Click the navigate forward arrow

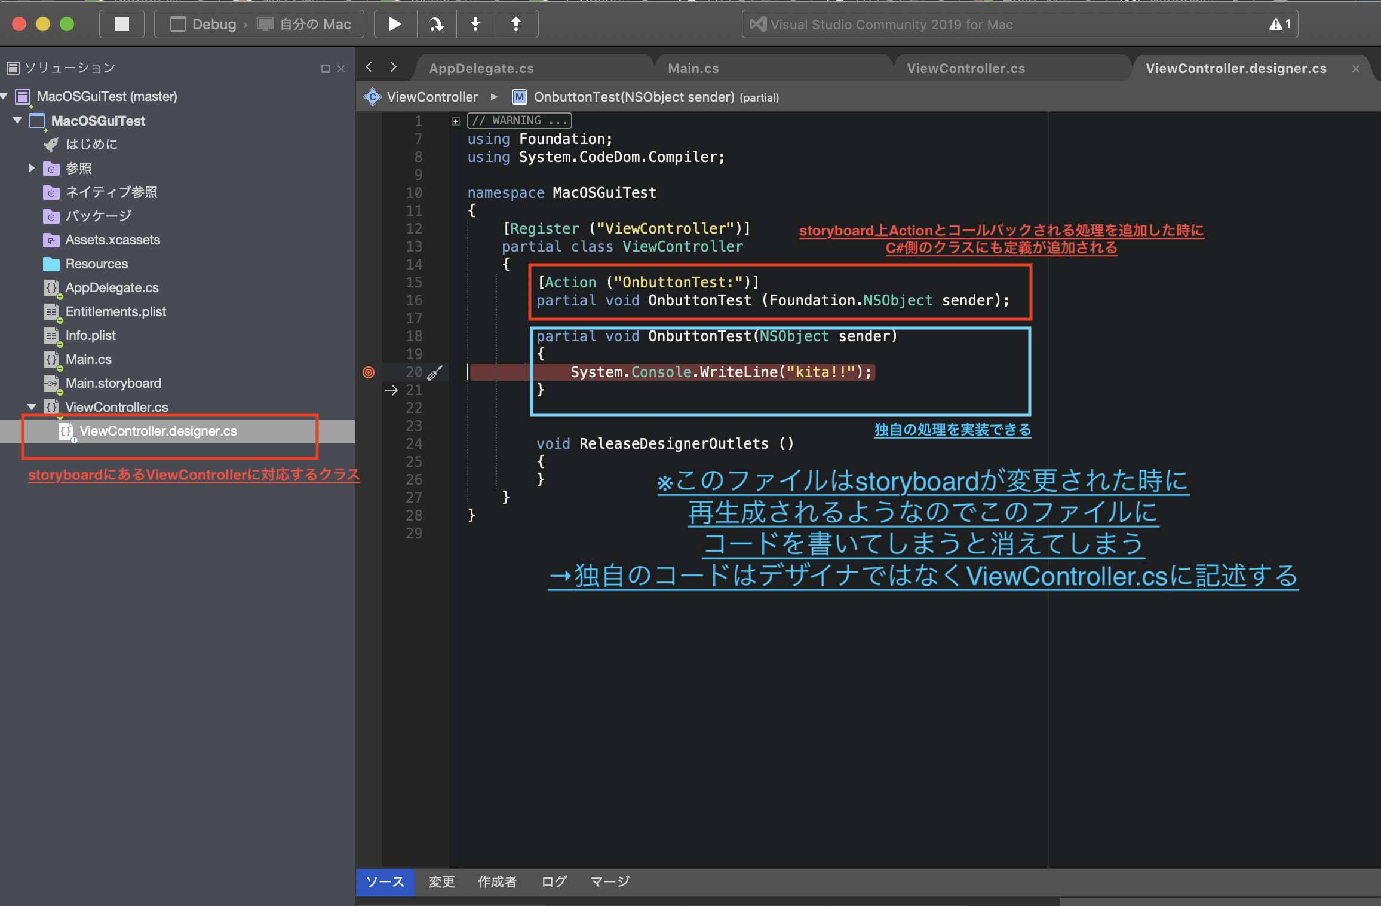pyautogui.click(x=393, y=67)
